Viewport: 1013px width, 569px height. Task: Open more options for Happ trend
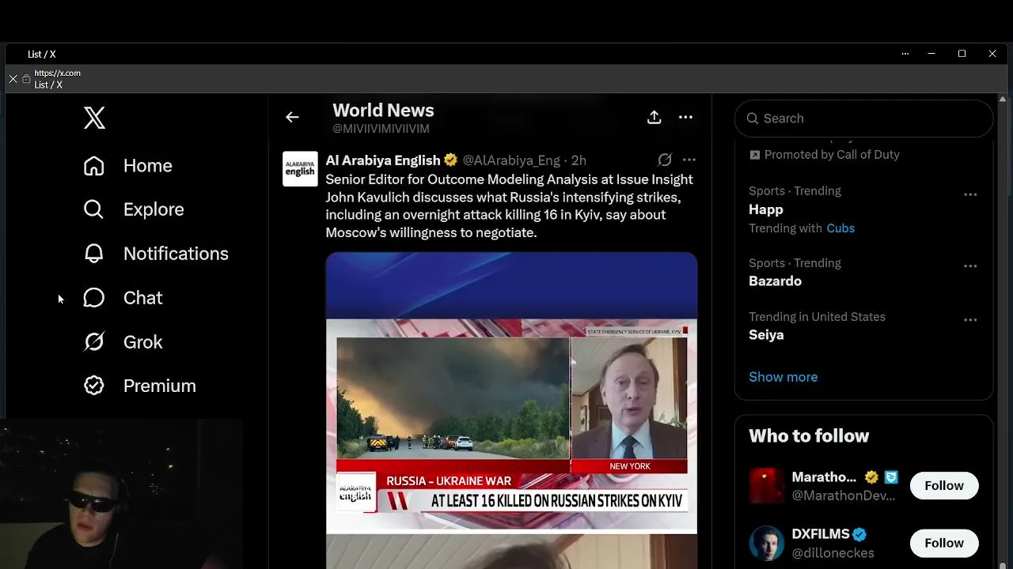pyautogui.click(x=970, y=194)
